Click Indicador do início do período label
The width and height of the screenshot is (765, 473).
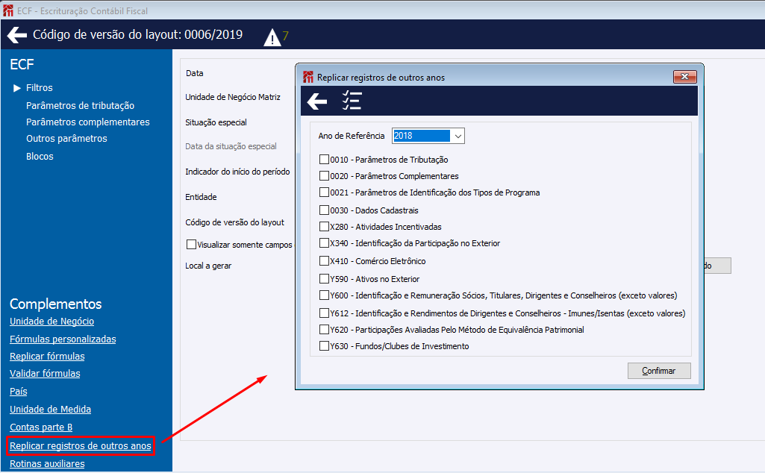tap(237, 172)
